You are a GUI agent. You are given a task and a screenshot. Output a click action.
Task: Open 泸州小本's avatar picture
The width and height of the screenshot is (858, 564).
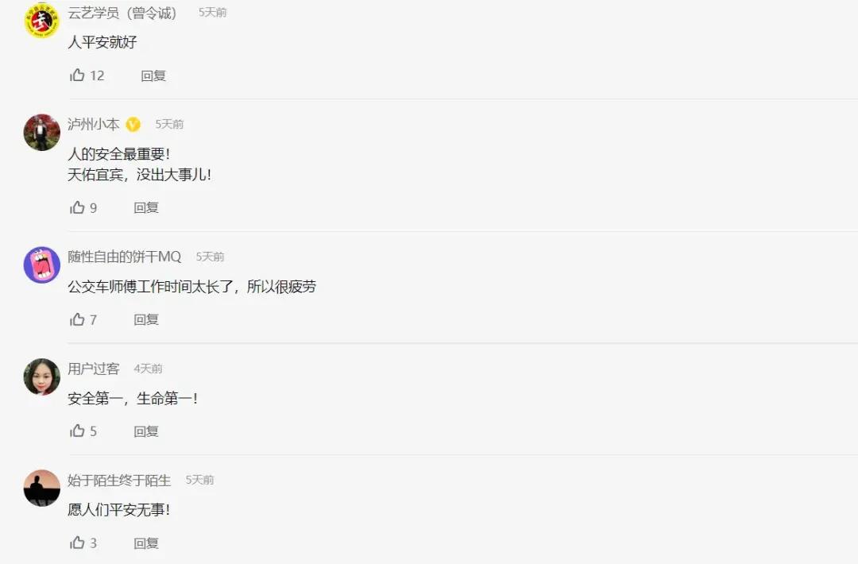42,133
